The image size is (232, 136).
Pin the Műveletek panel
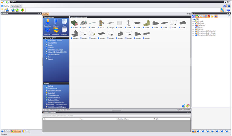point(39,14)
